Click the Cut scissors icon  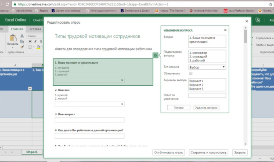point(22,36)
